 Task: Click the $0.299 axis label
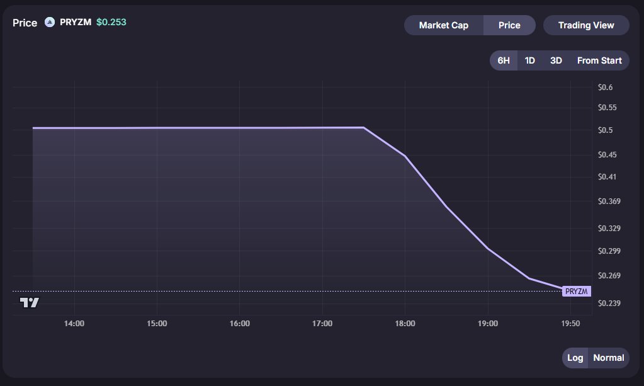(609, 251)
